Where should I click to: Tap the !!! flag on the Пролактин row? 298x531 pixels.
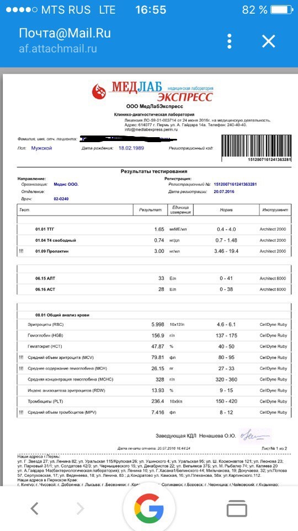pos(22,251)
